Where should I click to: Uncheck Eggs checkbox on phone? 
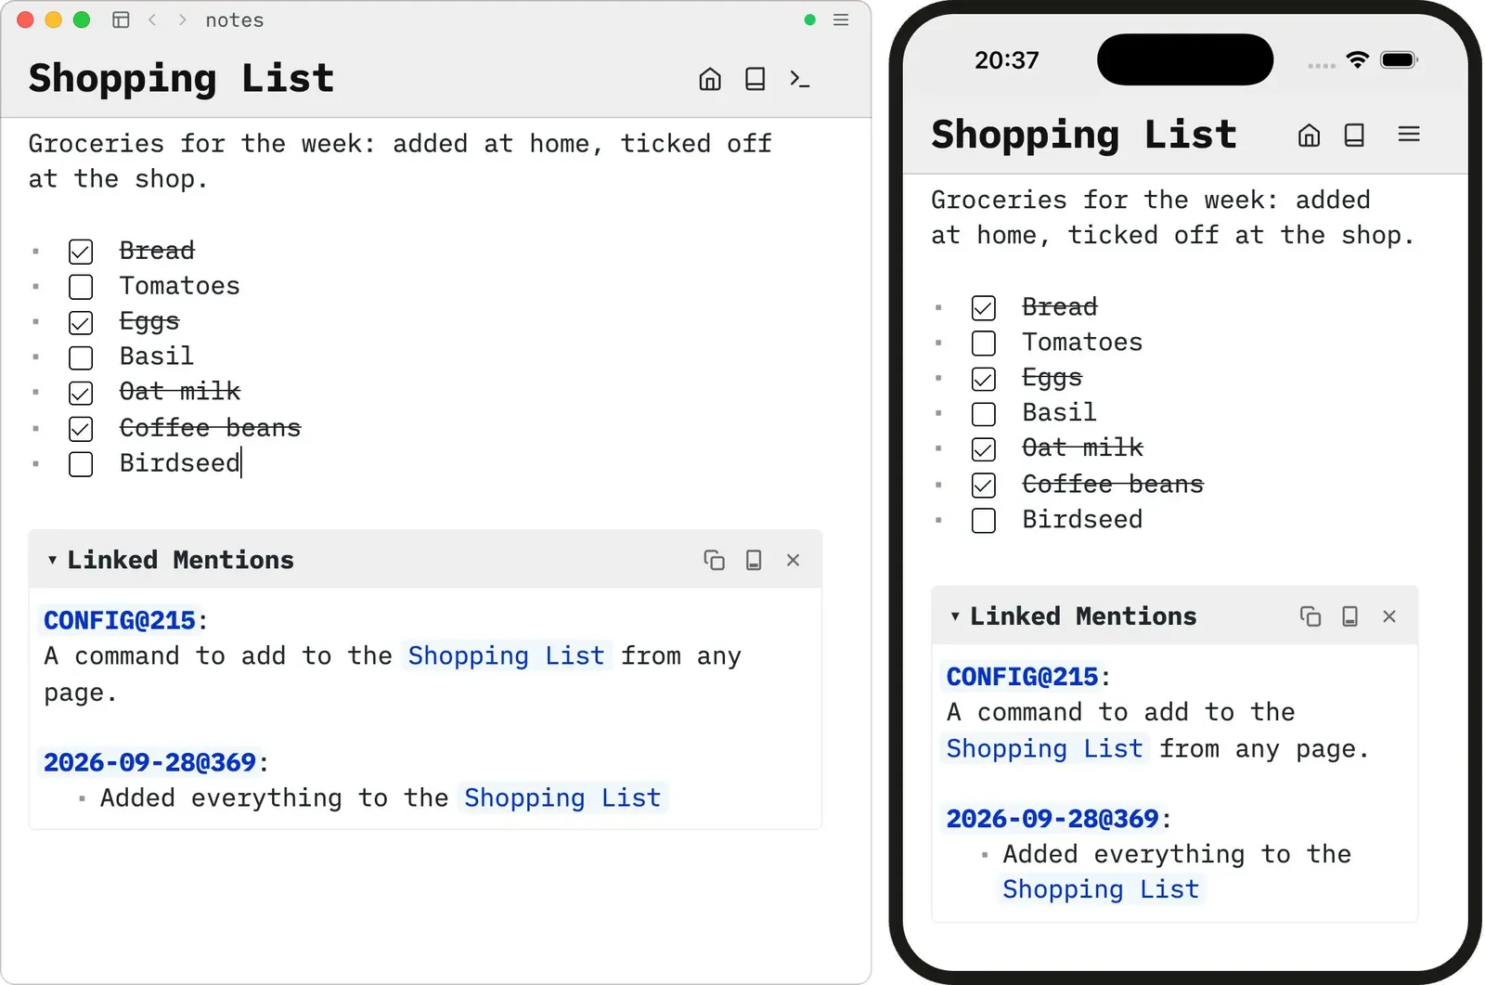coord(984,379)
